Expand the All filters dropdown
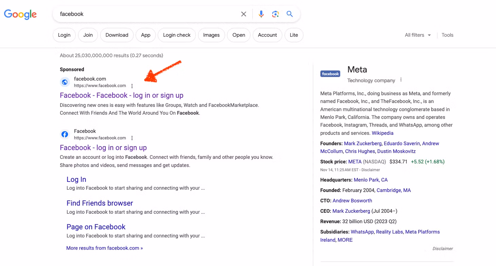This screenshot has width=496, height=266. pos(418,35)
